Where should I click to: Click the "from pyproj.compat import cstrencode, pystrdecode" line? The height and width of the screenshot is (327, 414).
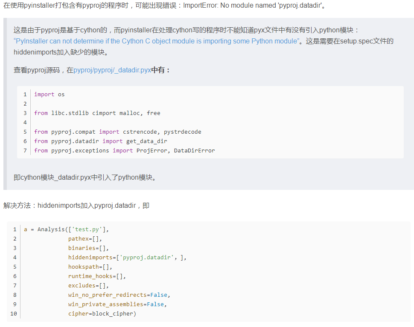118,132
